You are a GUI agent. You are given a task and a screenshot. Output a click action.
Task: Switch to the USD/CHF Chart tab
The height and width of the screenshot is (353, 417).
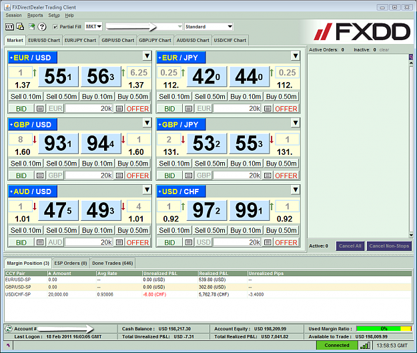click(x=230, y=41)
